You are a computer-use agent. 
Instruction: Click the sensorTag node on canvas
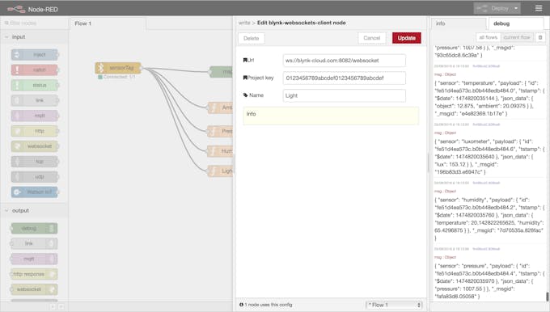pyautogui.click(x=118, y=68)
